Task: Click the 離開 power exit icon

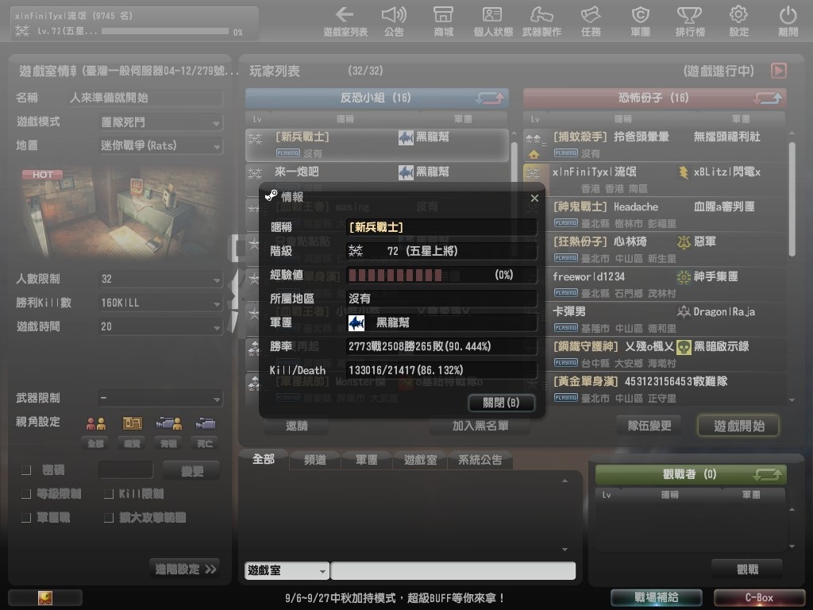Action: 788,21
